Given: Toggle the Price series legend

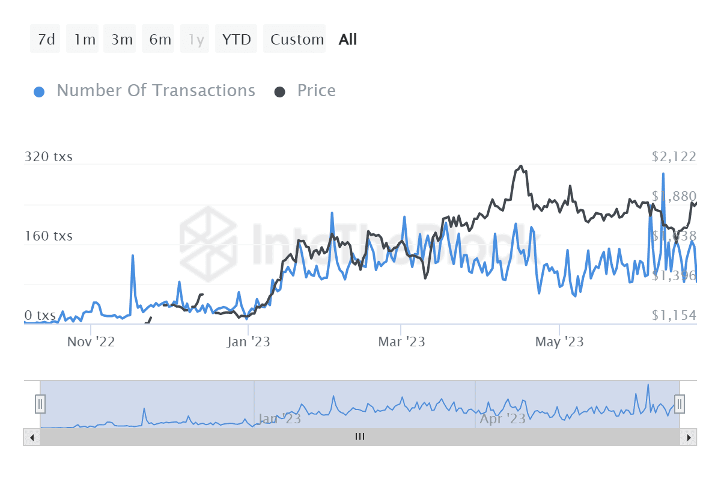Looking at the screenshot, I should tap(316, 91).
